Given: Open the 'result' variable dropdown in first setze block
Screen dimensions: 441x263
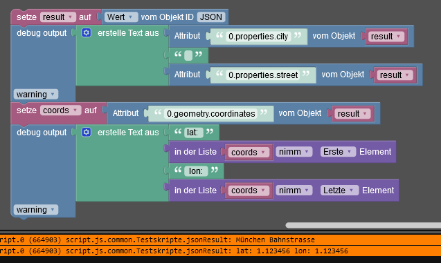Looking at the screenshot, I should tap(58, 17).
